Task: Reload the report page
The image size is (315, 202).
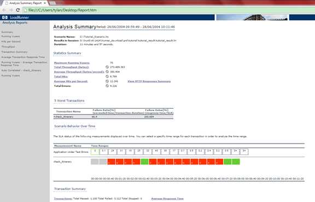Action: click(x=18, y=10)
